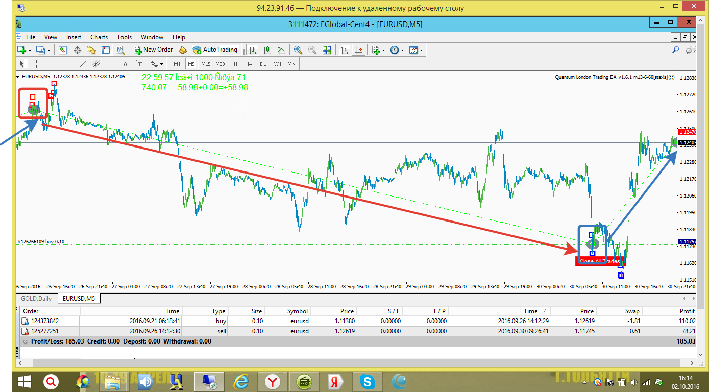The image size is (709, 392).
Task: Select the H1 timeframe
Action: click(x=234, y=64)
